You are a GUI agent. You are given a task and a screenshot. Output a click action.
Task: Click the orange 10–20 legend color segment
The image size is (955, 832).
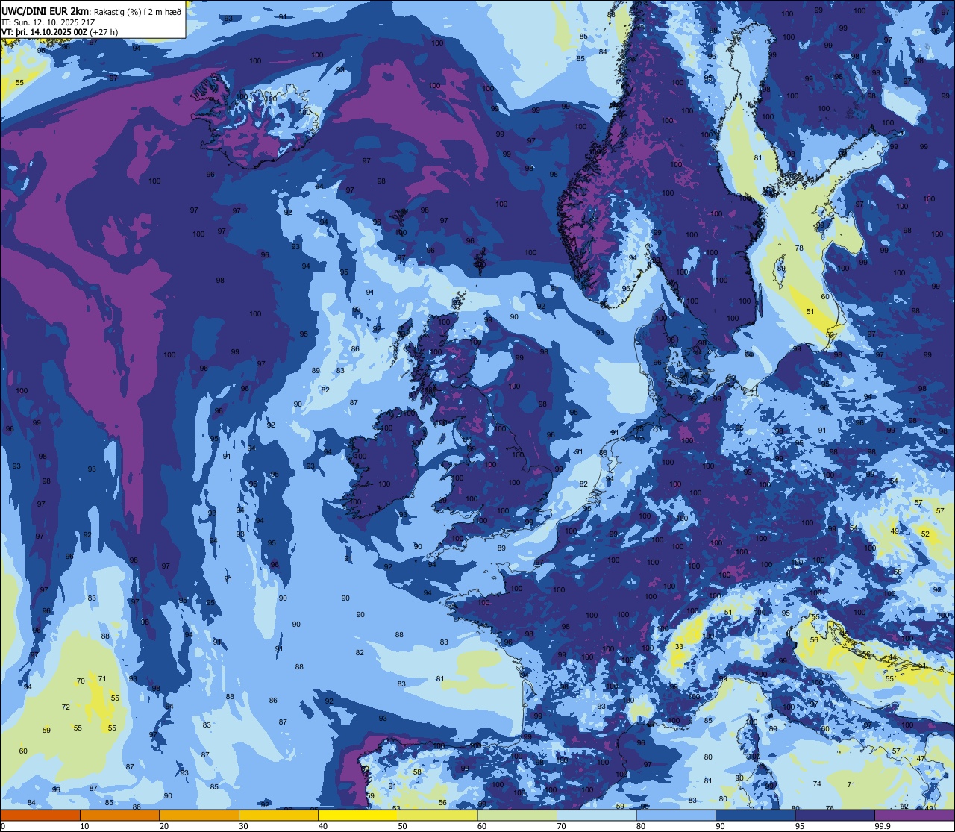[x=119, y=816]
